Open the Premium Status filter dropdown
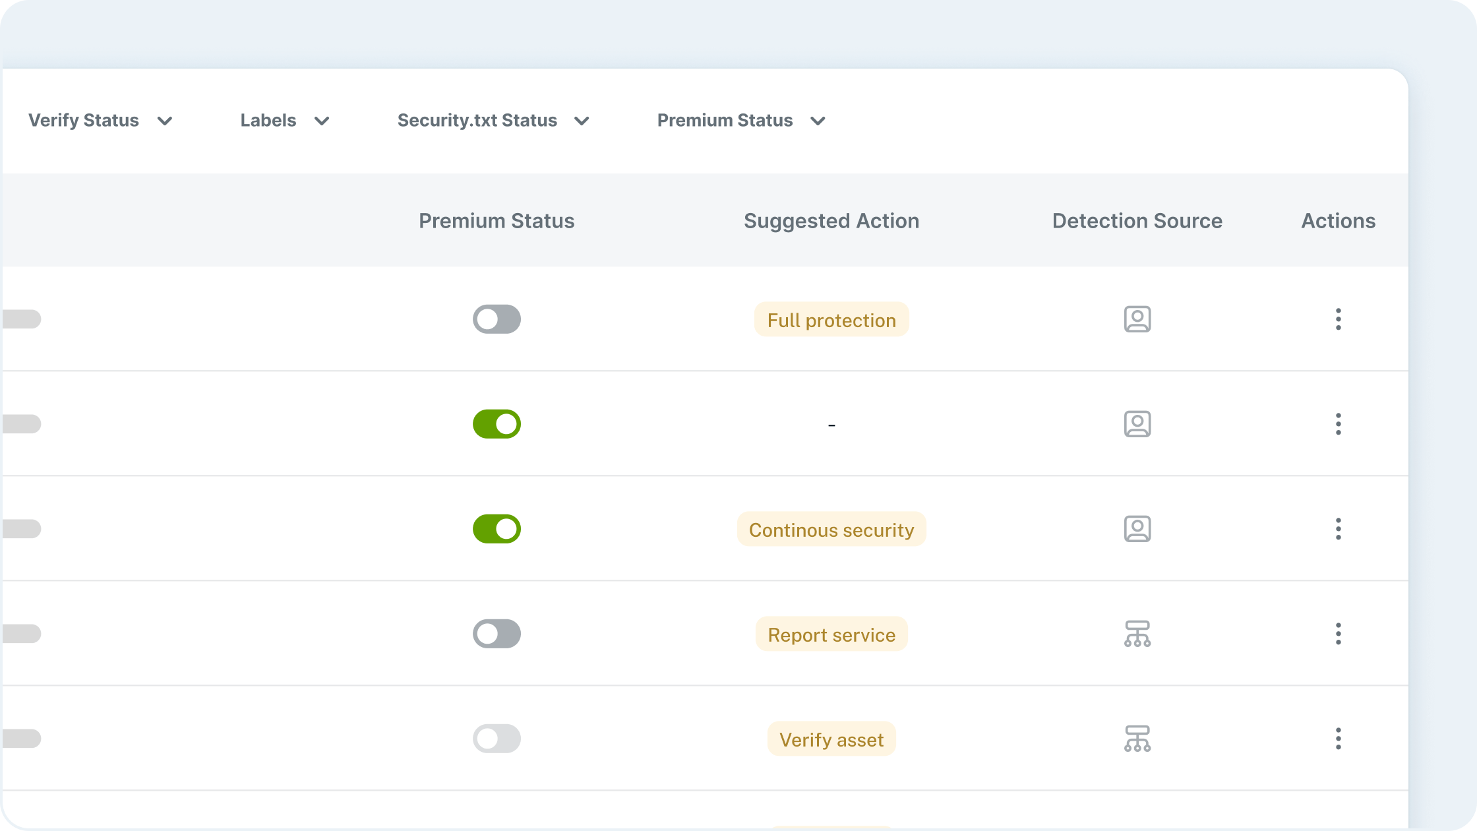Image resolution: width=1477 pixels, height=831 pixels. click(741, 121)
